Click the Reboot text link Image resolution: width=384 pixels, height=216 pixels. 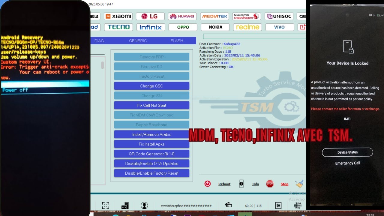click(x=224, y=184)
